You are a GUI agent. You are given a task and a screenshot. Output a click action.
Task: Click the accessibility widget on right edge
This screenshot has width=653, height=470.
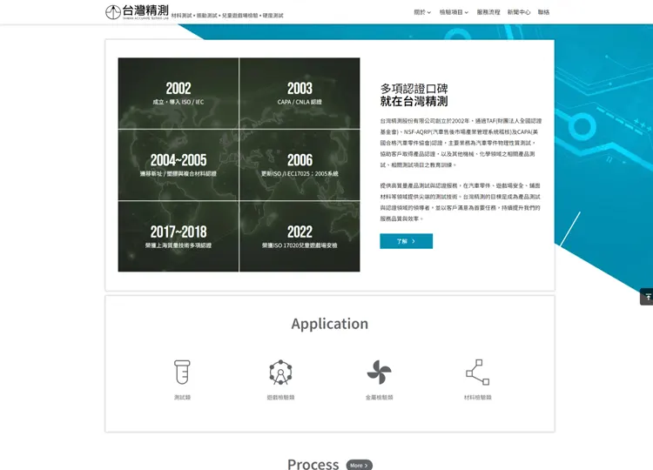click(646, 297)
